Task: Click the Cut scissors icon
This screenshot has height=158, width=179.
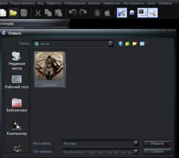Action: 38,13
